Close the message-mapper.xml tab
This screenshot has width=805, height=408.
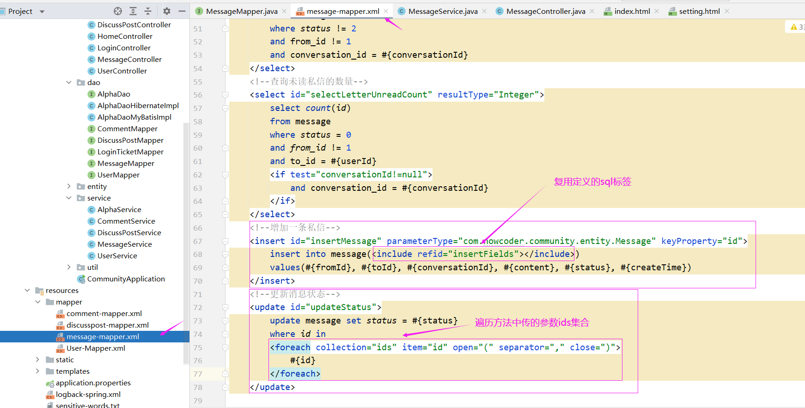pos(386,11)
